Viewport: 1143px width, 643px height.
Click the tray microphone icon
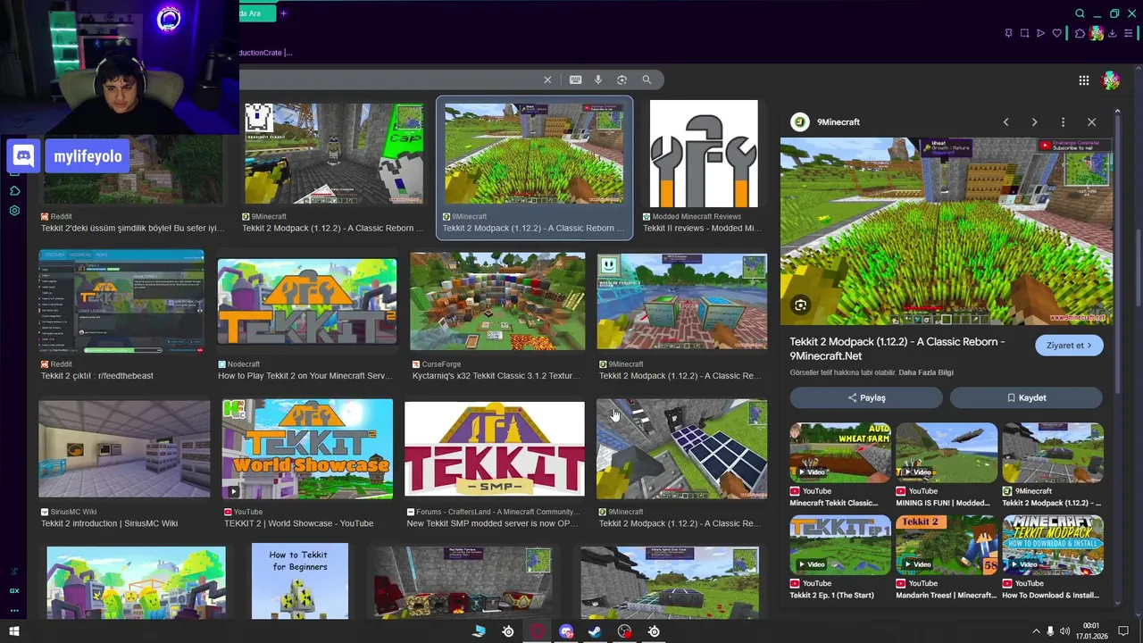click(1050, 631)
